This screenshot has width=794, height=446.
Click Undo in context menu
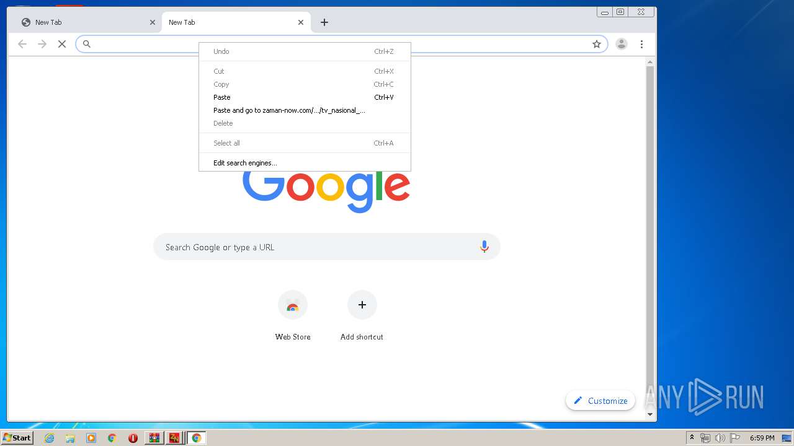(305, 51)
